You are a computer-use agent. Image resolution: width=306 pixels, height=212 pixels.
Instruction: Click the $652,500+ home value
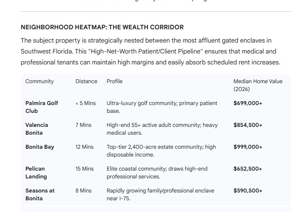pyautogui.click(x=248, y=169)
